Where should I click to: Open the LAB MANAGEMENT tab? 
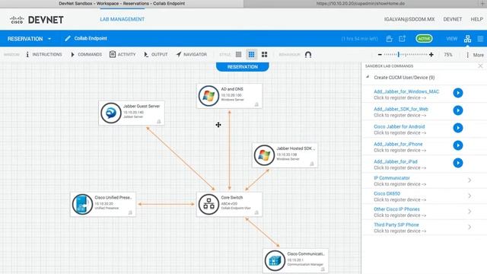(122, 19)
